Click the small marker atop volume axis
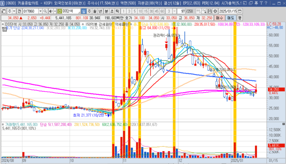The image size is (286, 164). coord(283,124)
